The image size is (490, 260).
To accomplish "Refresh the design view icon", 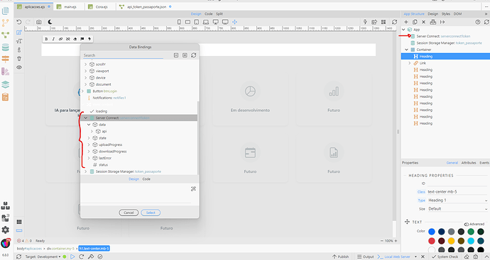I will [x=394, y=22].
